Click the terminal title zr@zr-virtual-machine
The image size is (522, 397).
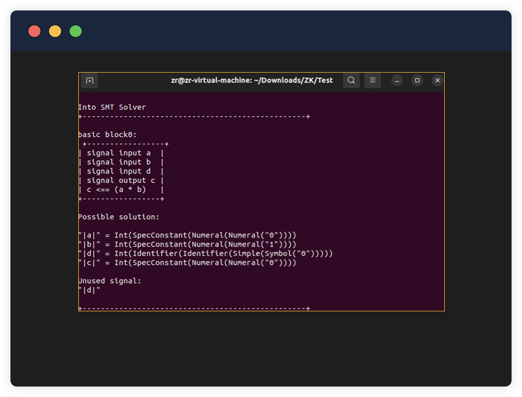[252, 80]
